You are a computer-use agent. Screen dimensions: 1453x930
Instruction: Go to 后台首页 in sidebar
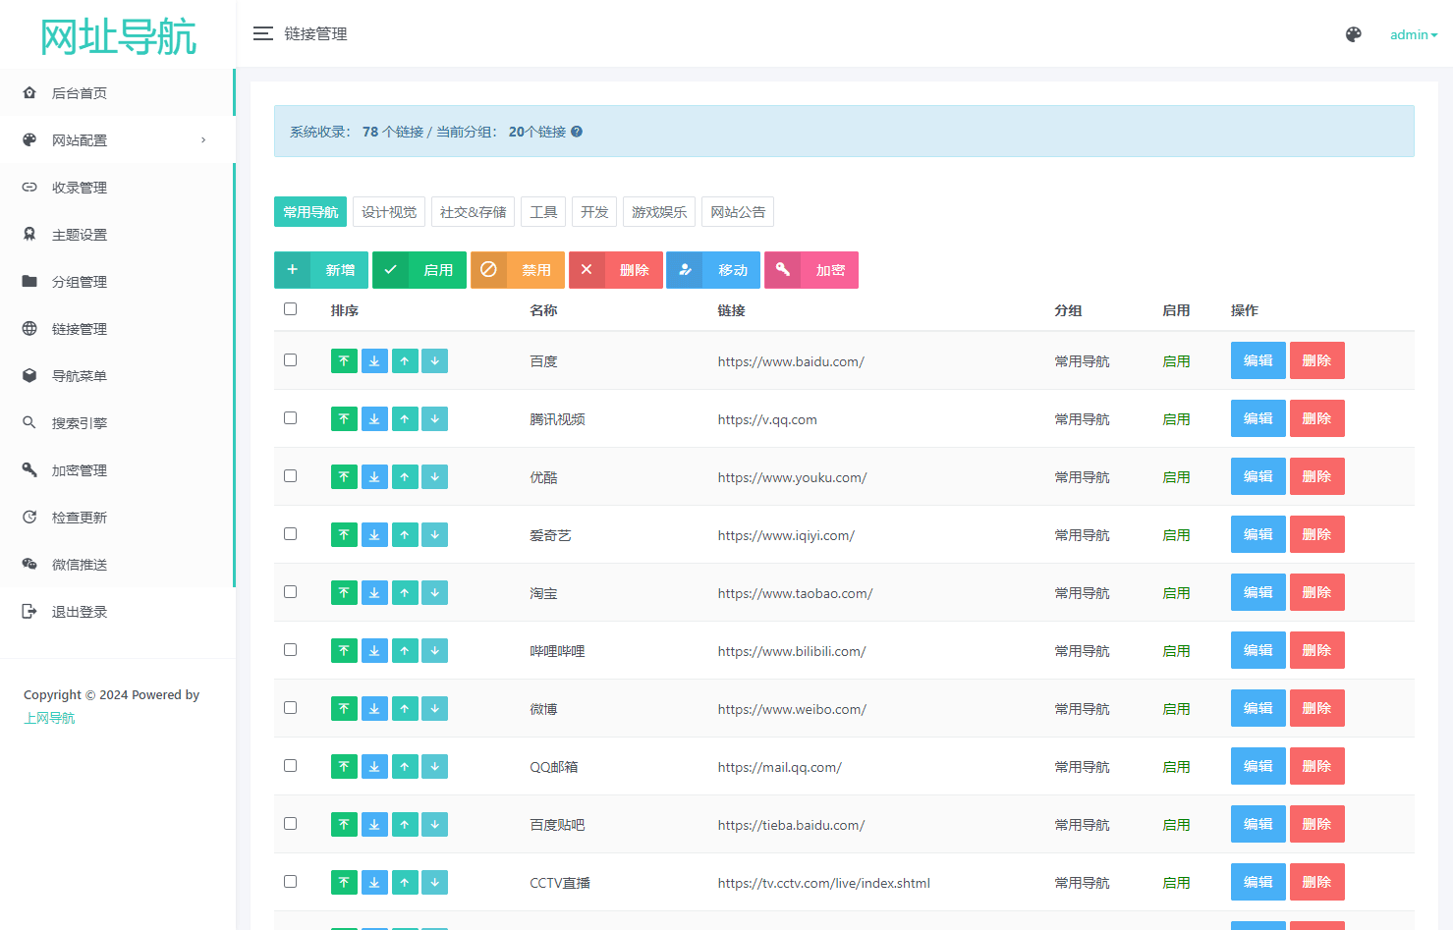117,93
